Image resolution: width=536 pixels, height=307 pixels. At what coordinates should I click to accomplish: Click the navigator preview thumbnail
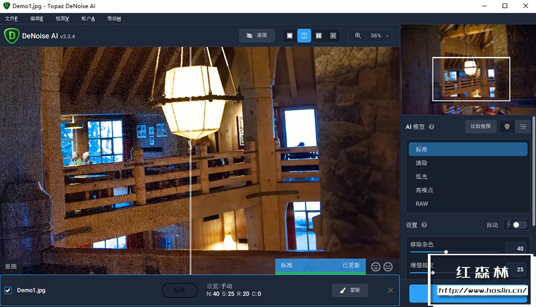[x=468, y=69]
